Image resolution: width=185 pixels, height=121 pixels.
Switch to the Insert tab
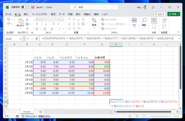point(26,14)
